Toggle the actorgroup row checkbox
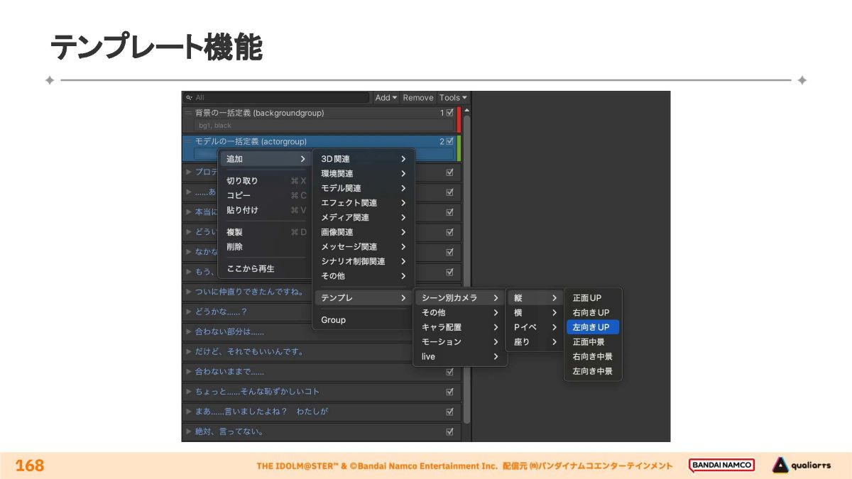The image size is (852, 479). coord(449,142)
